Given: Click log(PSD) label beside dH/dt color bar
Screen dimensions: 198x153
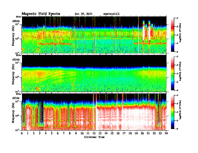Looking at the screenshot, I should coord(180,33).
